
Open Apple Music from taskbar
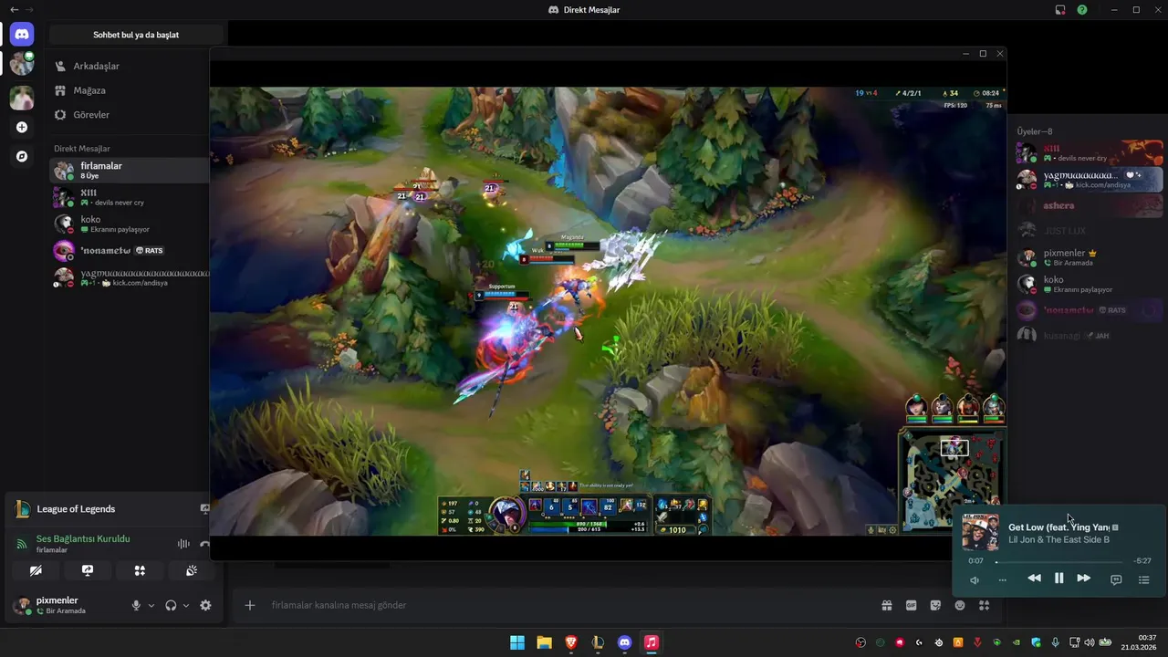click(x=652, y=642)
